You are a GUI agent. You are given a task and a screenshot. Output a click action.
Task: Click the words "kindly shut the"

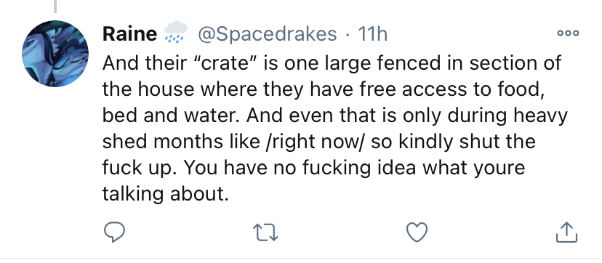[467, 142]
